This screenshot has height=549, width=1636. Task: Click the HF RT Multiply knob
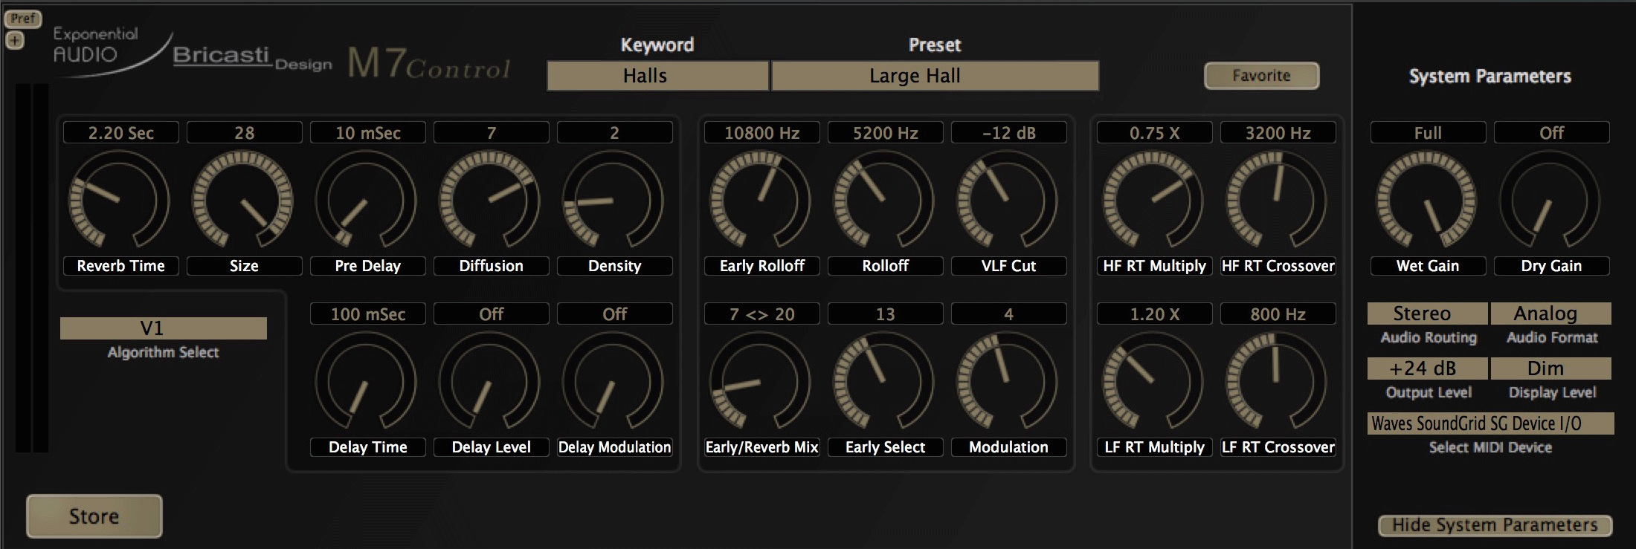click(1153, 200)
